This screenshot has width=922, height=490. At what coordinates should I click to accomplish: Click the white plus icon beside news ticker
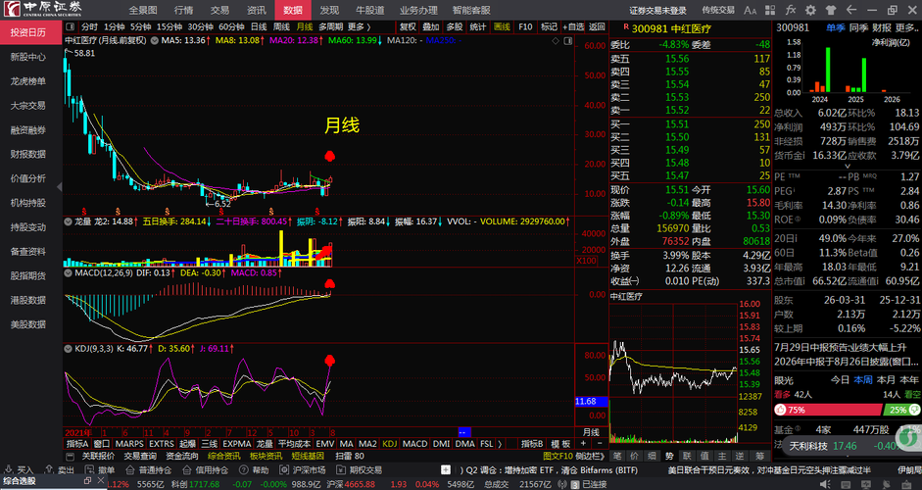pyautogui.click(x=446, y=470)
